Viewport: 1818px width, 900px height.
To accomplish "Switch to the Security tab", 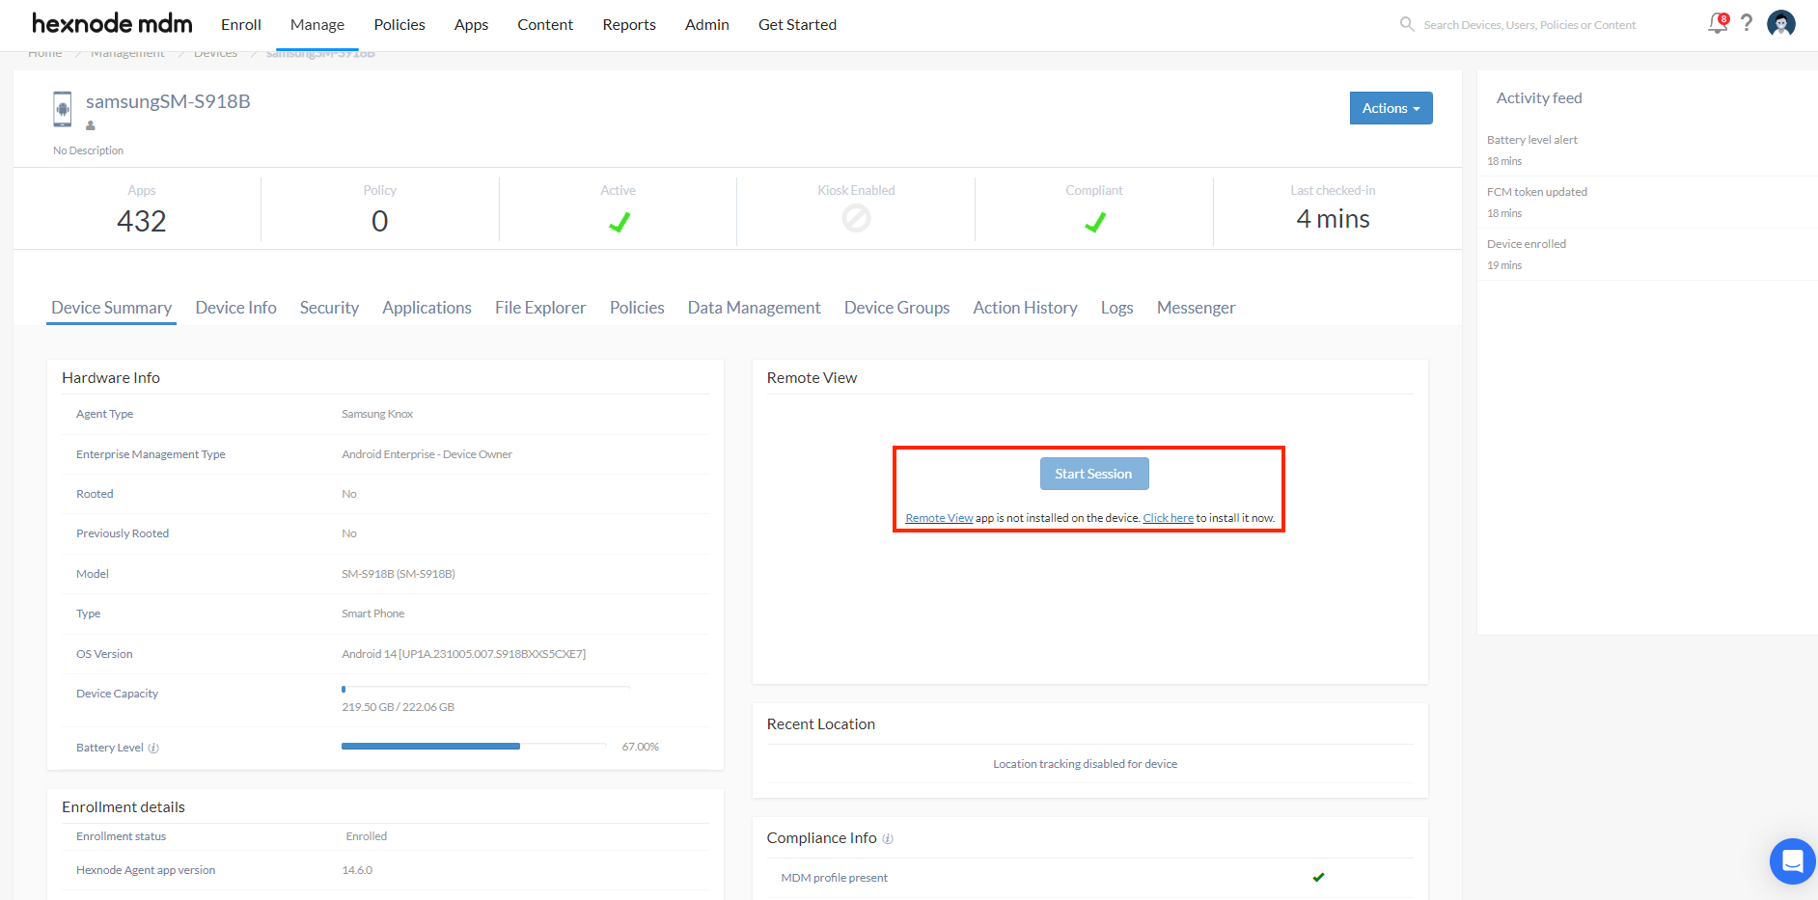I will (x=329, y=308).
